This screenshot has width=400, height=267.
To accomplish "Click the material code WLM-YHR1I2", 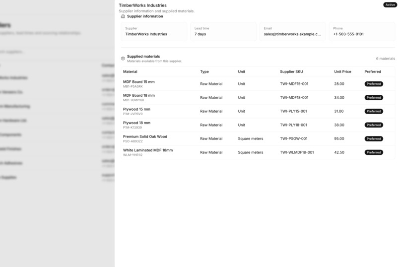I will coord(133,155).
